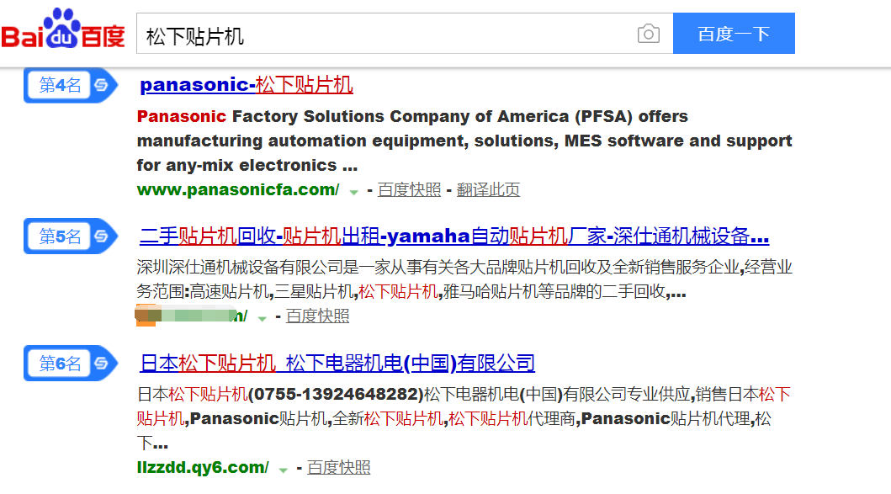Click the 第6名 rank badge
Viewport: 891px width, 494px height.
click(x=71, y=363)
